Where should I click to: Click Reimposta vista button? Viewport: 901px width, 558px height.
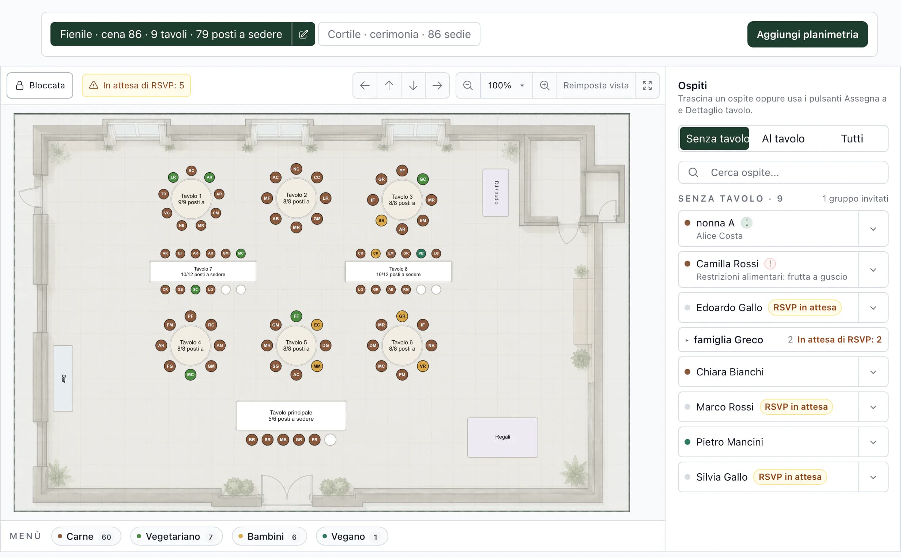tap(596, 85)
